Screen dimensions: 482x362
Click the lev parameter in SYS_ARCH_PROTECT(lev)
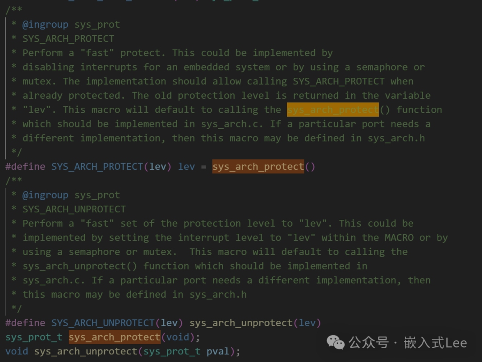point(158,167)
